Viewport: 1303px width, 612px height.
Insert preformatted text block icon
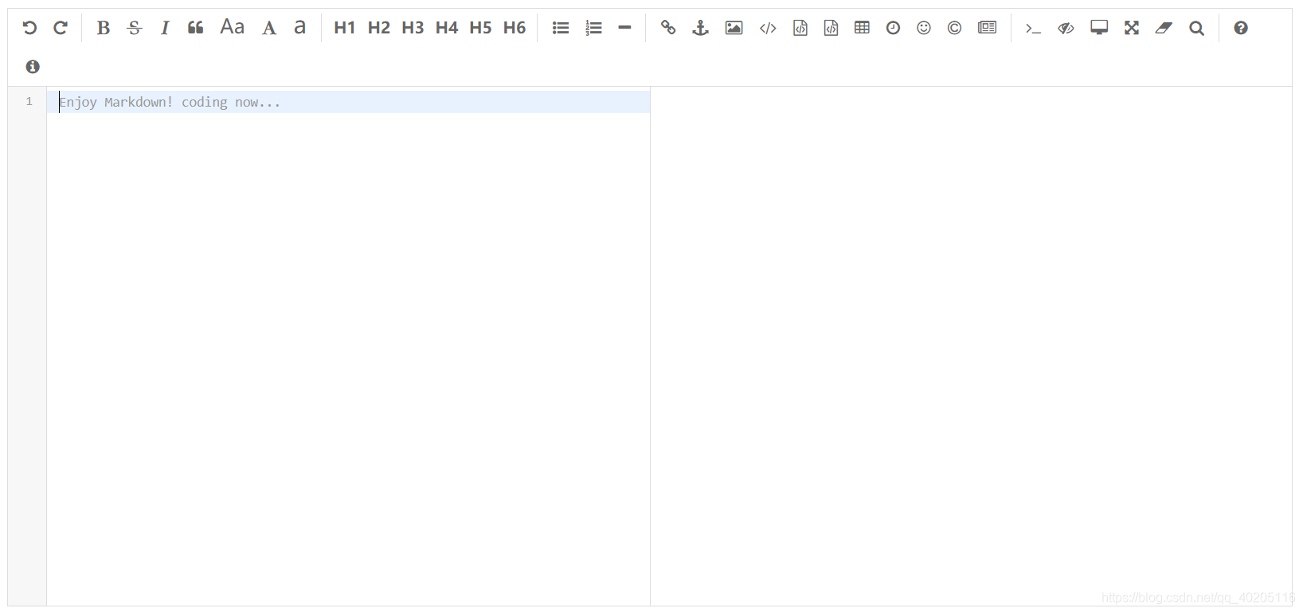coord(800,28)
